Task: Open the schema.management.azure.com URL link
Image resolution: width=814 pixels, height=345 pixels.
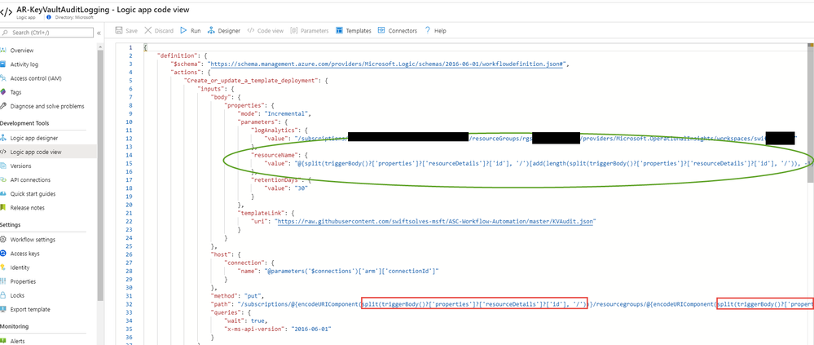Action: tap(387, 64)
